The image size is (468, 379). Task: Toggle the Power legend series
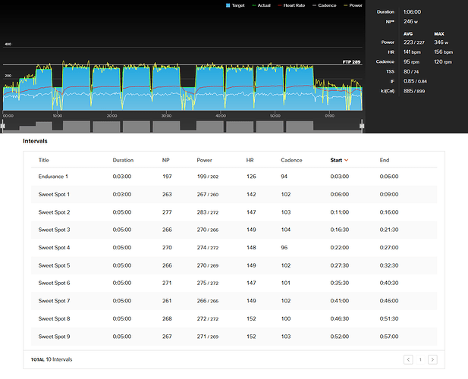pos(353,5)
